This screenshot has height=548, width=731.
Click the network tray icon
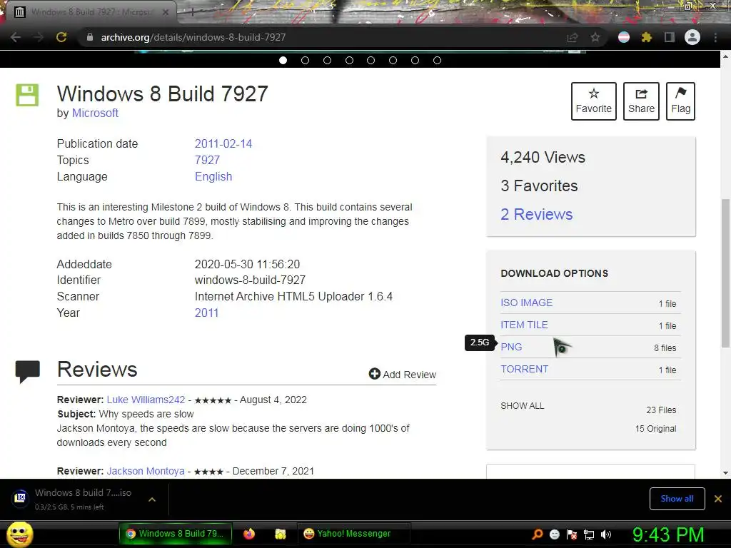point(589,534)
